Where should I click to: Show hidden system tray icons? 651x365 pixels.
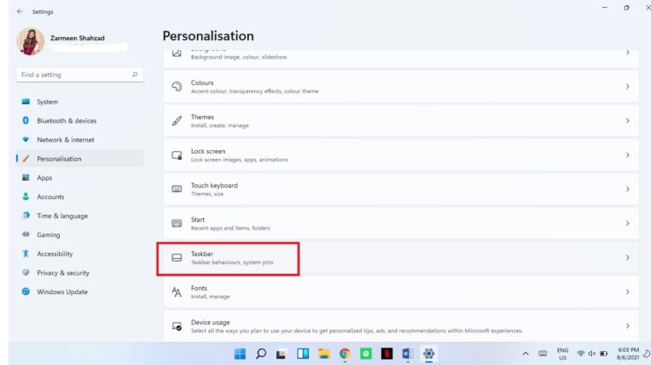pyautogui.click(x=525, y=354)
